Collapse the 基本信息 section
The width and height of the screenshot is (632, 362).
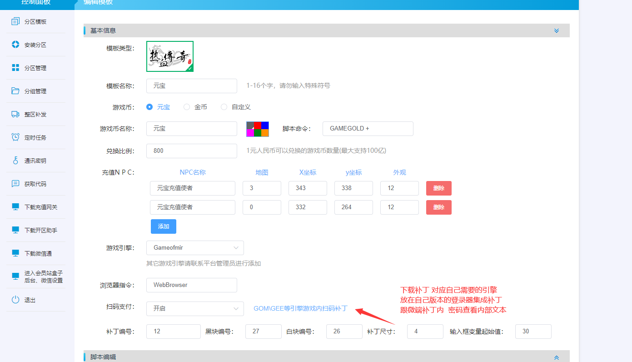click(556, 30)
